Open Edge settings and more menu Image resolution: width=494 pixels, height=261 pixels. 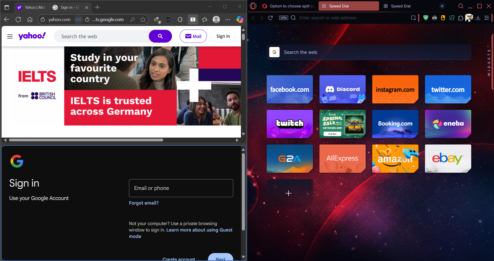tap(228, 20)
